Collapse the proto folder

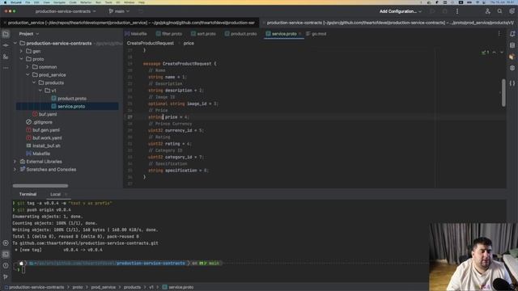[21, 59]
